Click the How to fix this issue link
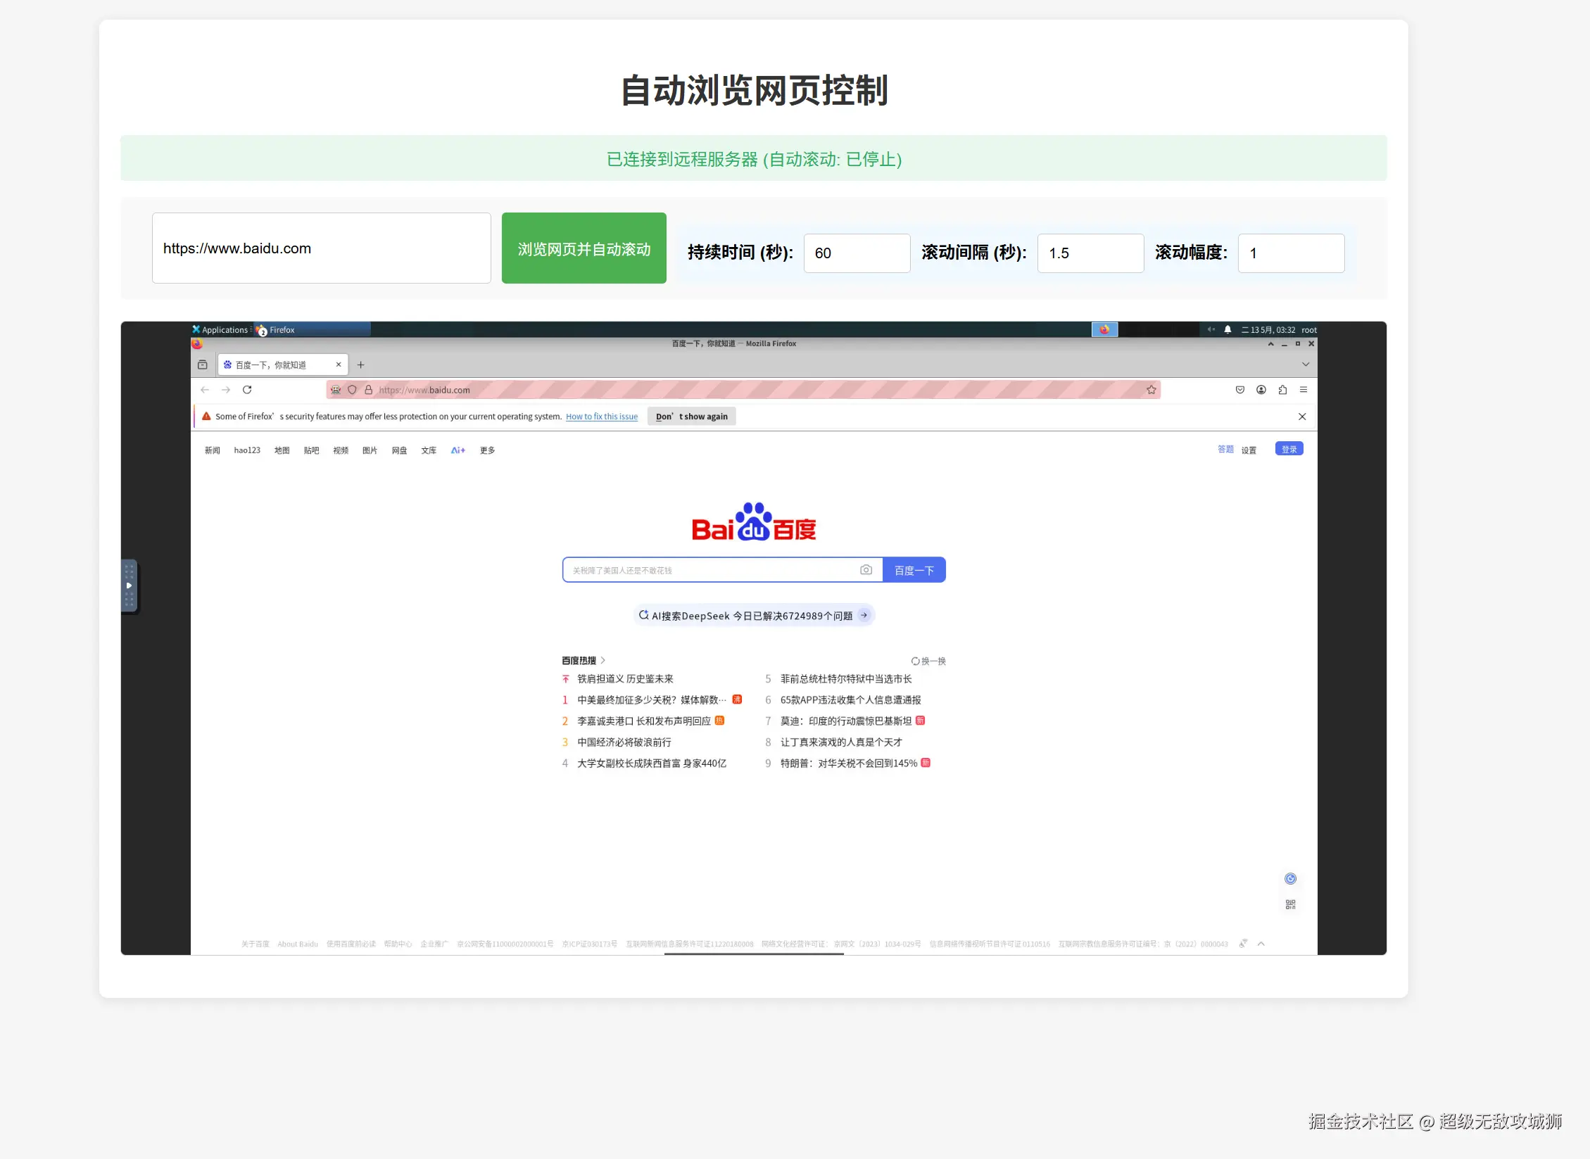The height and width of the screenshot is (1159, 1590). 601,417
